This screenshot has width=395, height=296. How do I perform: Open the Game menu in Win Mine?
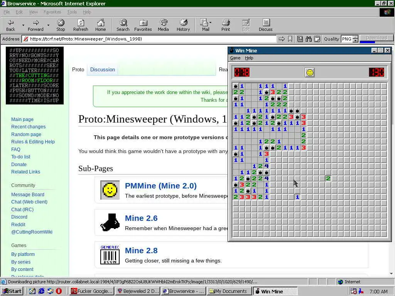pos(235,58)
